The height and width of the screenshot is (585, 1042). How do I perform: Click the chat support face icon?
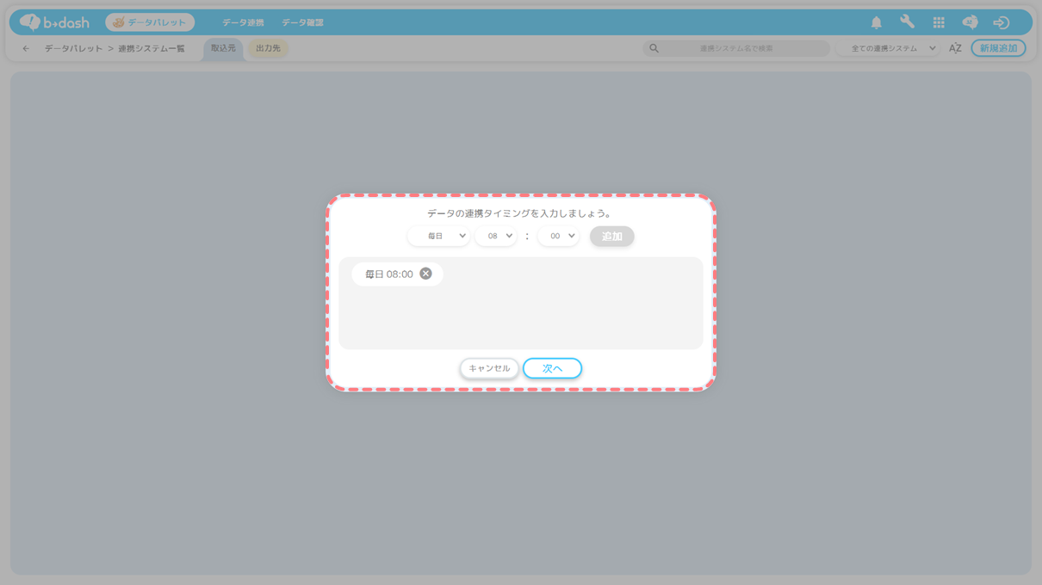970,22
